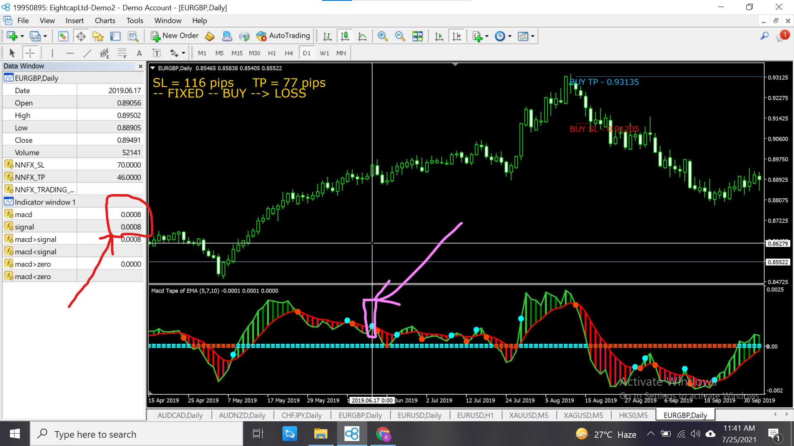The height and width of the screenshot is (446, 794).
Task: Switch to the XAUUSD,M5 chart tab
Action: click(529, 415)
